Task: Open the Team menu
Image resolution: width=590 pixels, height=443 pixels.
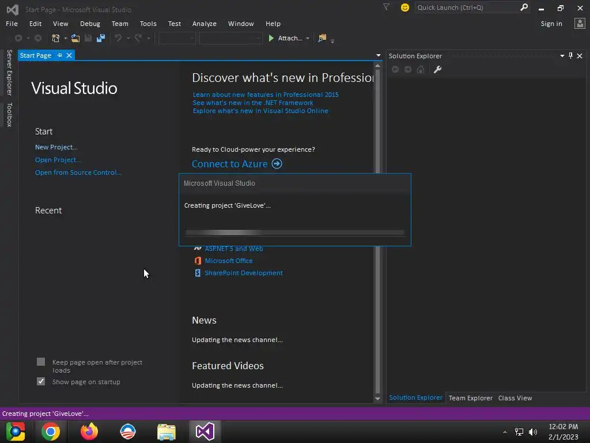Action: (x=120, y=23)
